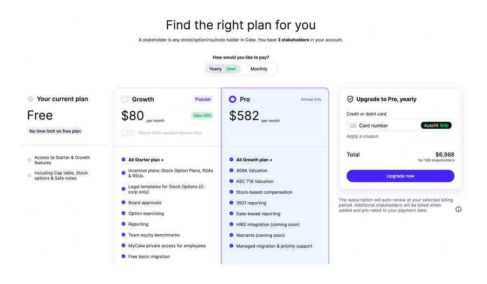Screen dimensions: 487x284
Task: Click the shield icon beside Upgrade to Pro
Action: coord(350,100)
